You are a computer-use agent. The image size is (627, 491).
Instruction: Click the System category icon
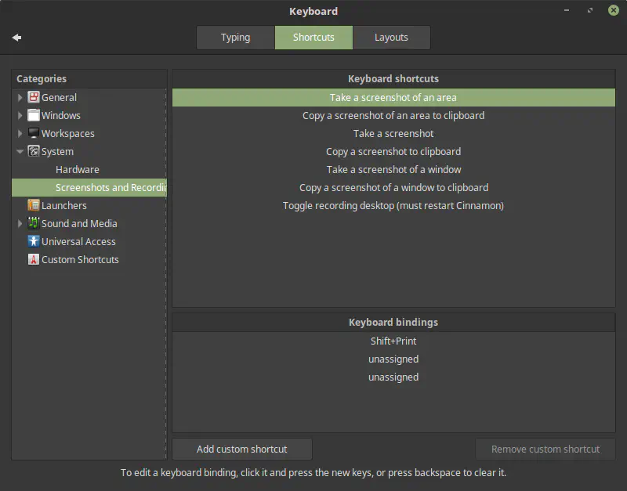point(34,151)
